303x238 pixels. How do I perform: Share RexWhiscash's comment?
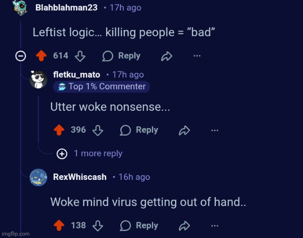tap(185, 226)
